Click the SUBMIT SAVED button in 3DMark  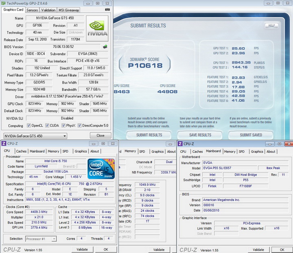(x=251, y=135)
